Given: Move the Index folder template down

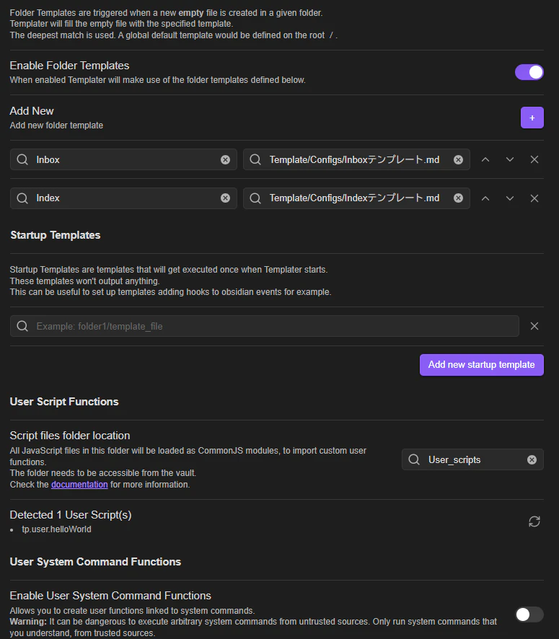Looking at the screenshot, I should pos(510,198).
